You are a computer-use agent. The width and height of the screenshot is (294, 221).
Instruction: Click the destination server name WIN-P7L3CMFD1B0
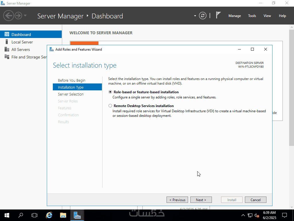coord(251,67)
